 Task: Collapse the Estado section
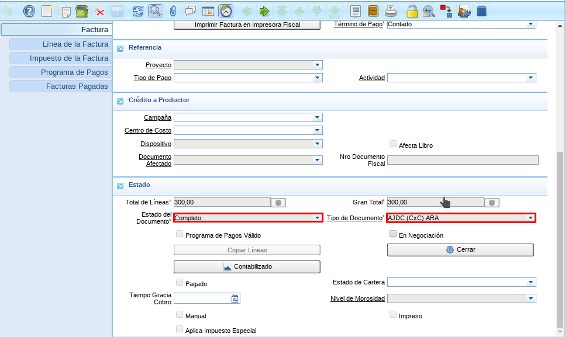(120, 186)
